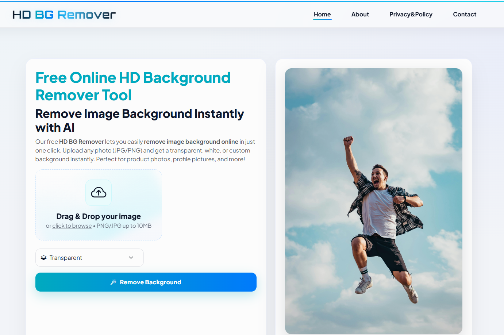Navigate to Privacy&Policy
The image size is (504, 335).
point(411,15)
